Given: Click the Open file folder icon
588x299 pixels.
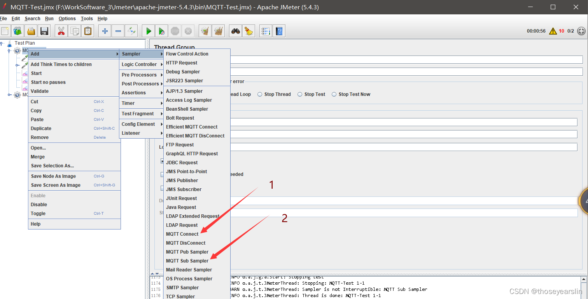Looking at the screenshot, I should click(x=31, y=31).
